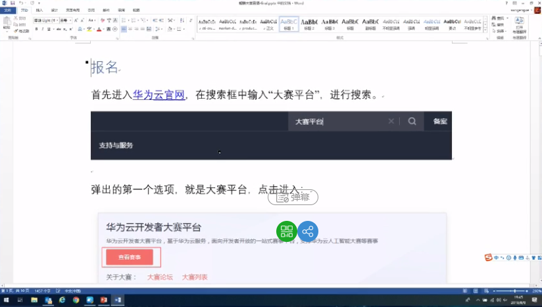The height and width of the screenshot is (307, 542).
Task: Adjust the zoom slider in status bar
Action: (514, 291)
